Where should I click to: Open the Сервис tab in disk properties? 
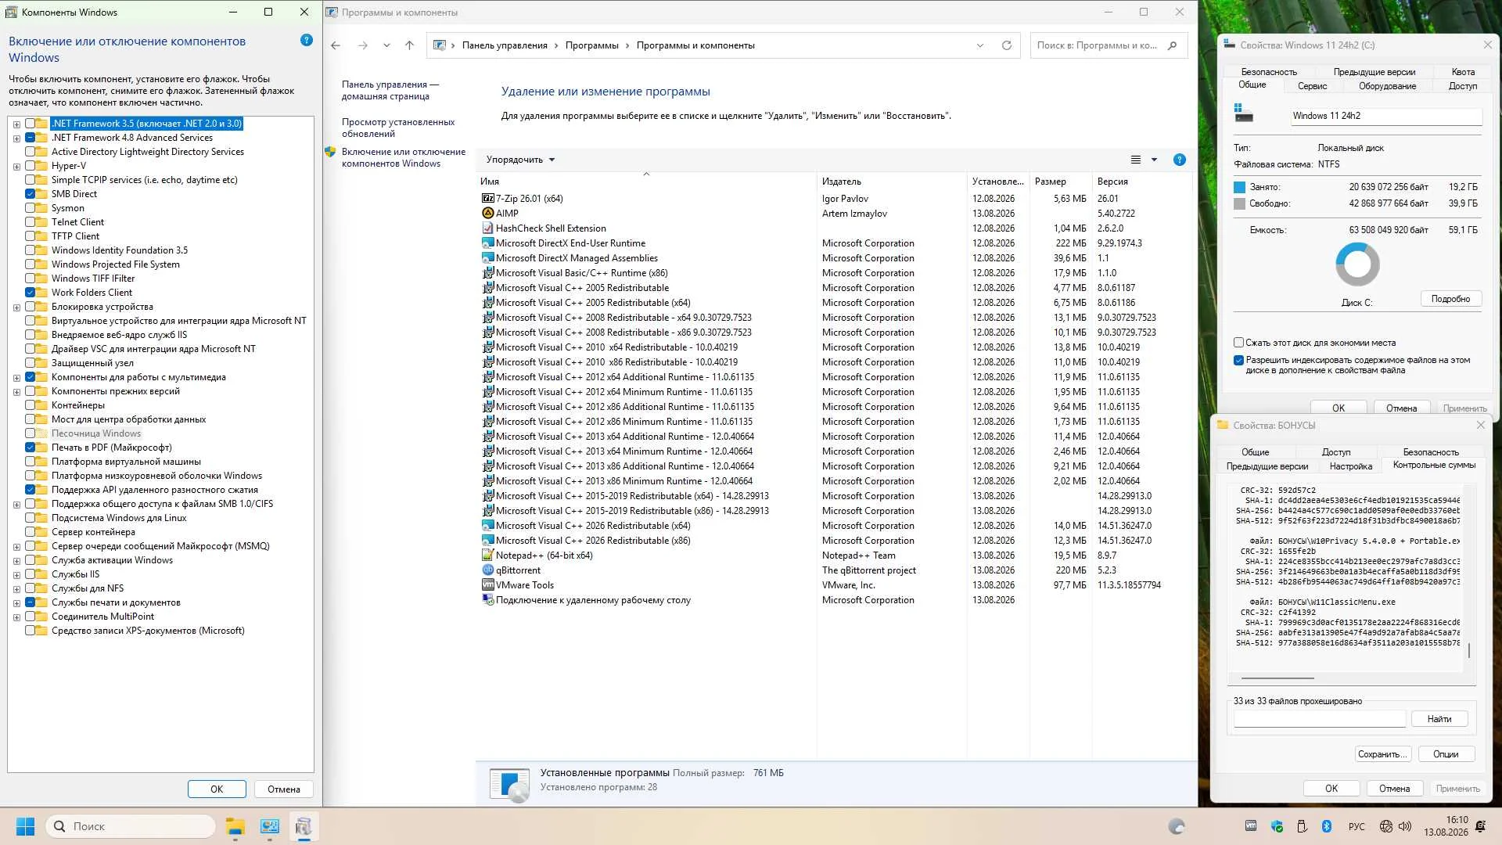[1312, 86]
